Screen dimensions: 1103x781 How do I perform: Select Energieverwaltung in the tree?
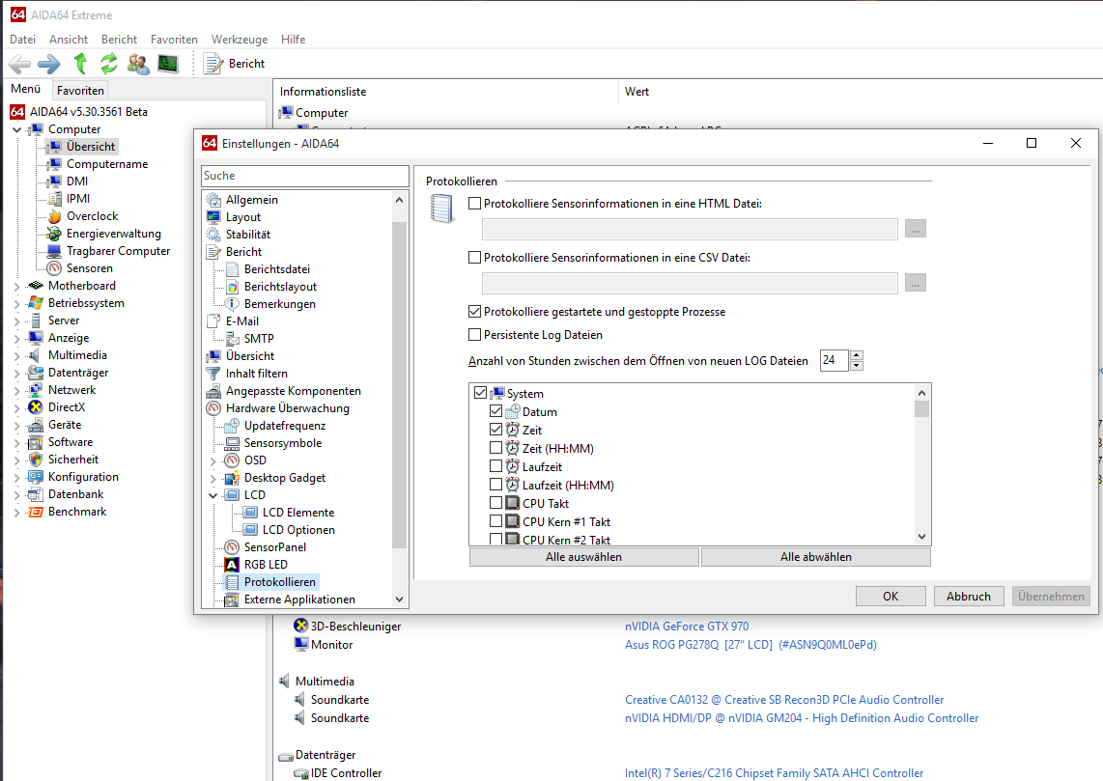pyautogui.click(x=113, y=234)
